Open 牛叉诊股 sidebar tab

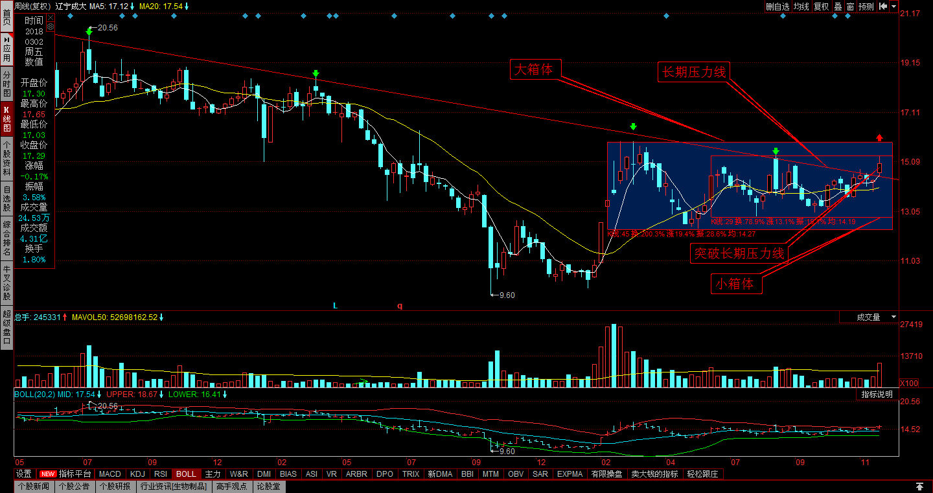[x=6, y=282]
